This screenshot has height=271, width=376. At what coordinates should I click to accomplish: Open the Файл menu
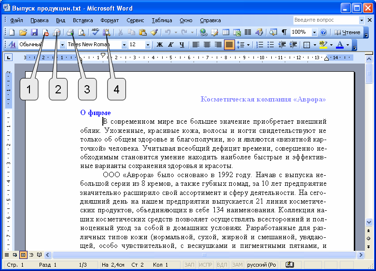point(16,20)
